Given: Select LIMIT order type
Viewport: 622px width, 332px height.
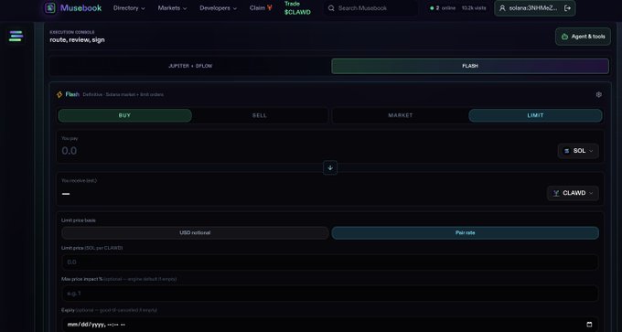Looking at the screenshot, I should point(535,115).
